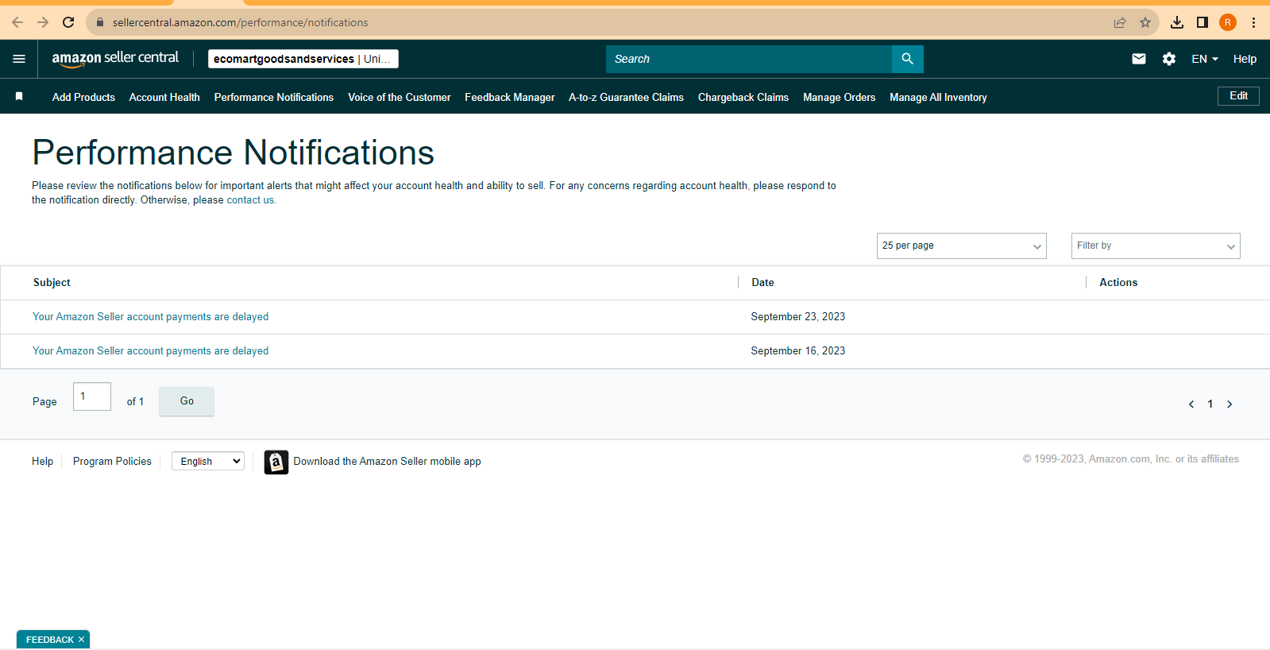Screen dimensions: 1270x650
Task: Click the Performance Notifications page heading
Action: pos(234,153)
